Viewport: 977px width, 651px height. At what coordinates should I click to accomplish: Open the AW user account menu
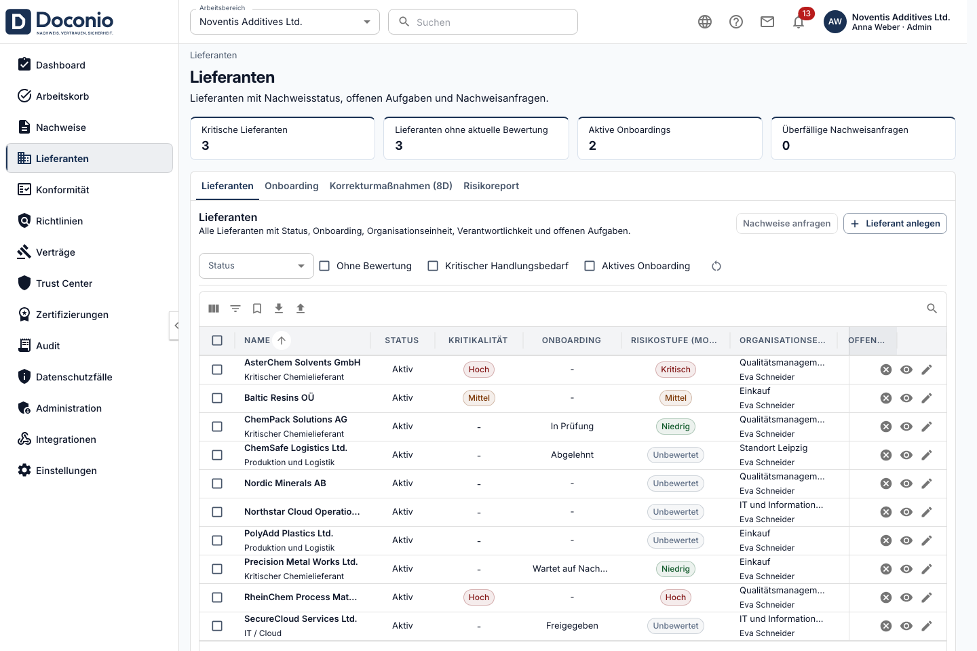click(835, 22)
